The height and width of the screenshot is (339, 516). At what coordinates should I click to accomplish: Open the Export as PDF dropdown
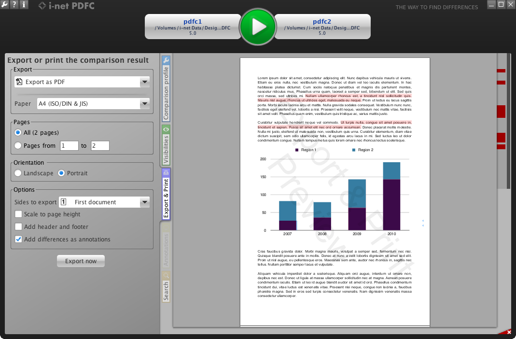tap(82, 82)
